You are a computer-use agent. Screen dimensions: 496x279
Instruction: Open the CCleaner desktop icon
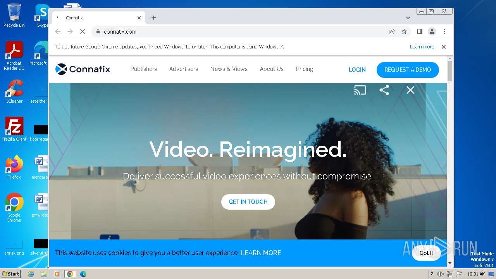point(14,92)
